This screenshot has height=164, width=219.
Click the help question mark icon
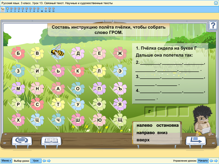(x=213, y=25)
